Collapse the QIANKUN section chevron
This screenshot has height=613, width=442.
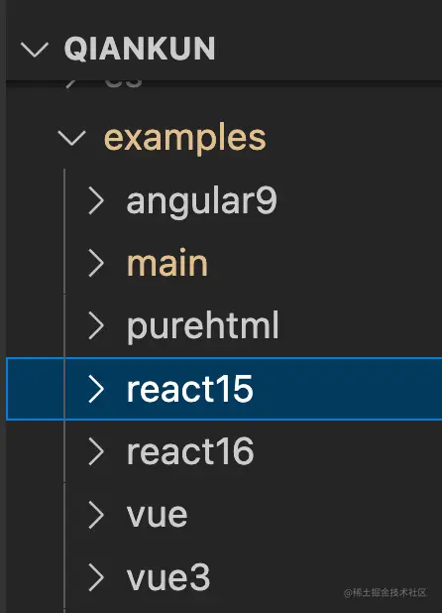(35, 50)
